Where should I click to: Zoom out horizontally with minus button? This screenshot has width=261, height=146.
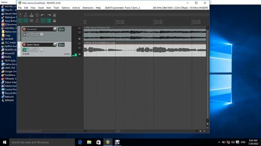[204, 131]
